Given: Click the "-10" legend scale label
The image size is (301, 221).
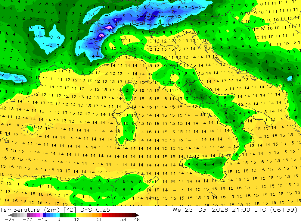Looking at the screenshot, I should click(x=42, y=219).
